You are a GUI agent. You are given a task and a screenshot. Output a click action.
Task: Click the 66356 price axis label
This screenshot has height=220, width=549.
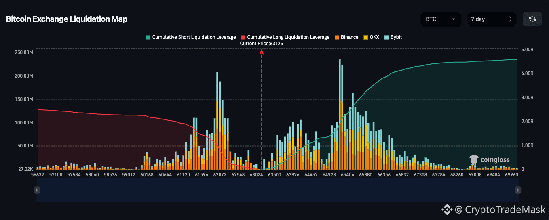(384, 175)
